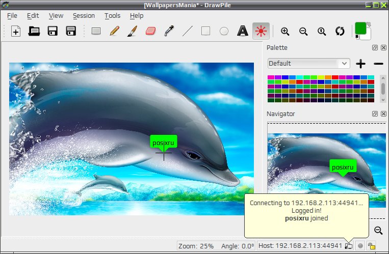
Task: Click the palette scrollbar thumb
Action: click(383, 89)
